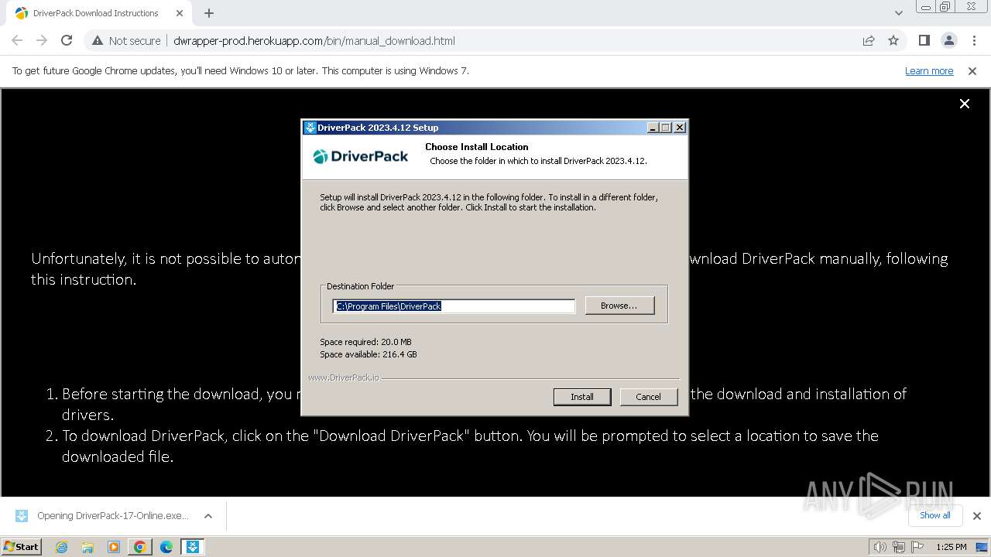Open the Learn more link
This screenshot has height=557, width=991.
click(x=929, y=71)
